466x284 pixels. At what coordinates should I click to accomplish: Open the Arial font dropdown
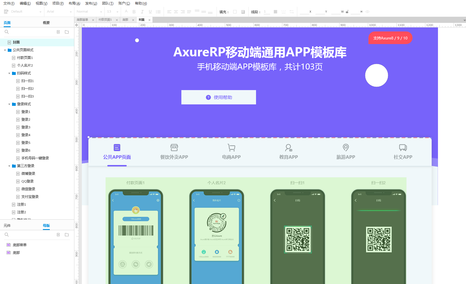tap(71, 12)
